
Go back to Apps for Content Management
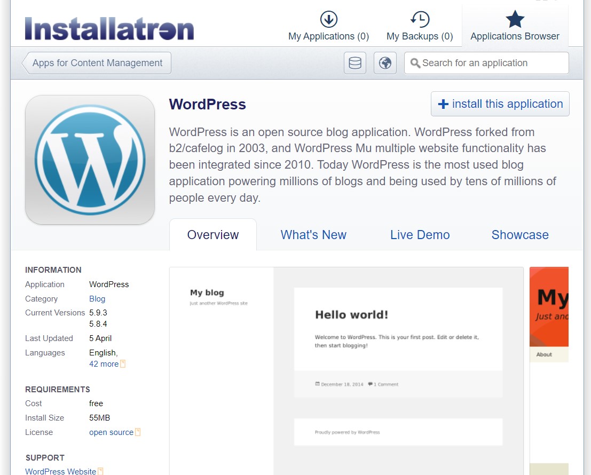(97, 63)
